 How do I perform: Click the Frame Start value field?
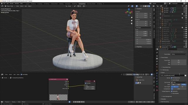pyautogui.click(x=179, y=60)
